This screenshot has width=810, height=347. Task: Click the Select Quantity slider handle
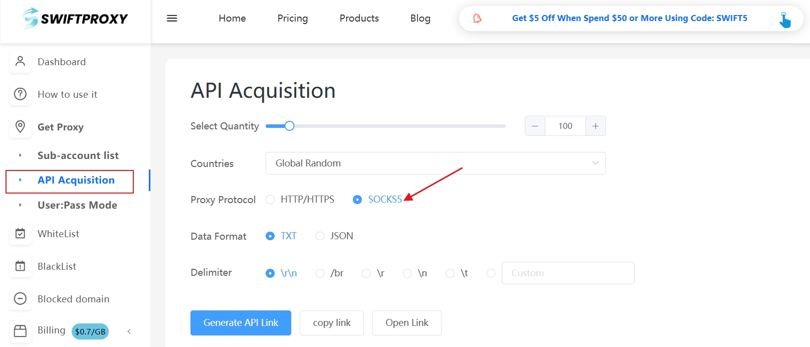coord(289,126)
